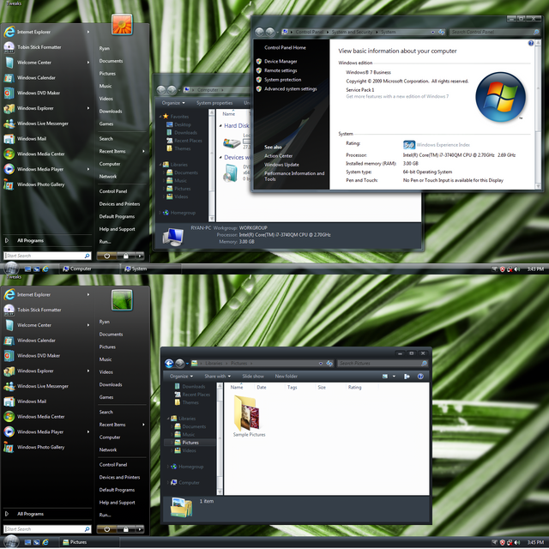The width and height of the screenshot is (549, 549).
Task: Toggle the preview pane icon in Pictures
Action: pyautogui.click(x=407, y=377)
